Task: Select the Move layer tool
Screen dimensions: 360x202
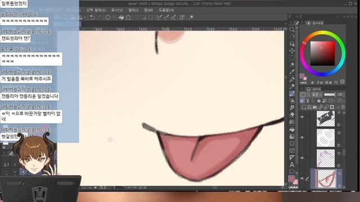Action: 292,51
